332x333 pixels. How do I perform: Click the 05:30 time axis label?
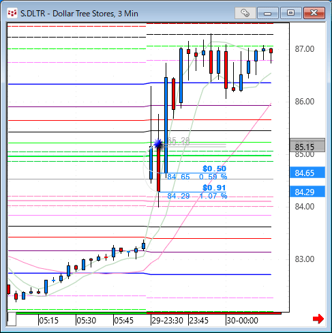(x=86, y=321)
